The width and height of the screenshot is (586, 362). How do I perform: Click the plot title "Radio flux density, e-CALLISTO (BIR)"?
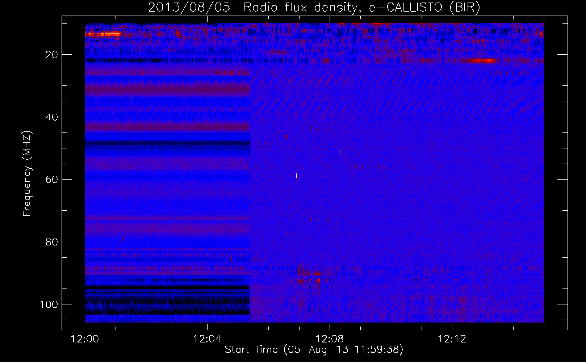coord(362,7)
